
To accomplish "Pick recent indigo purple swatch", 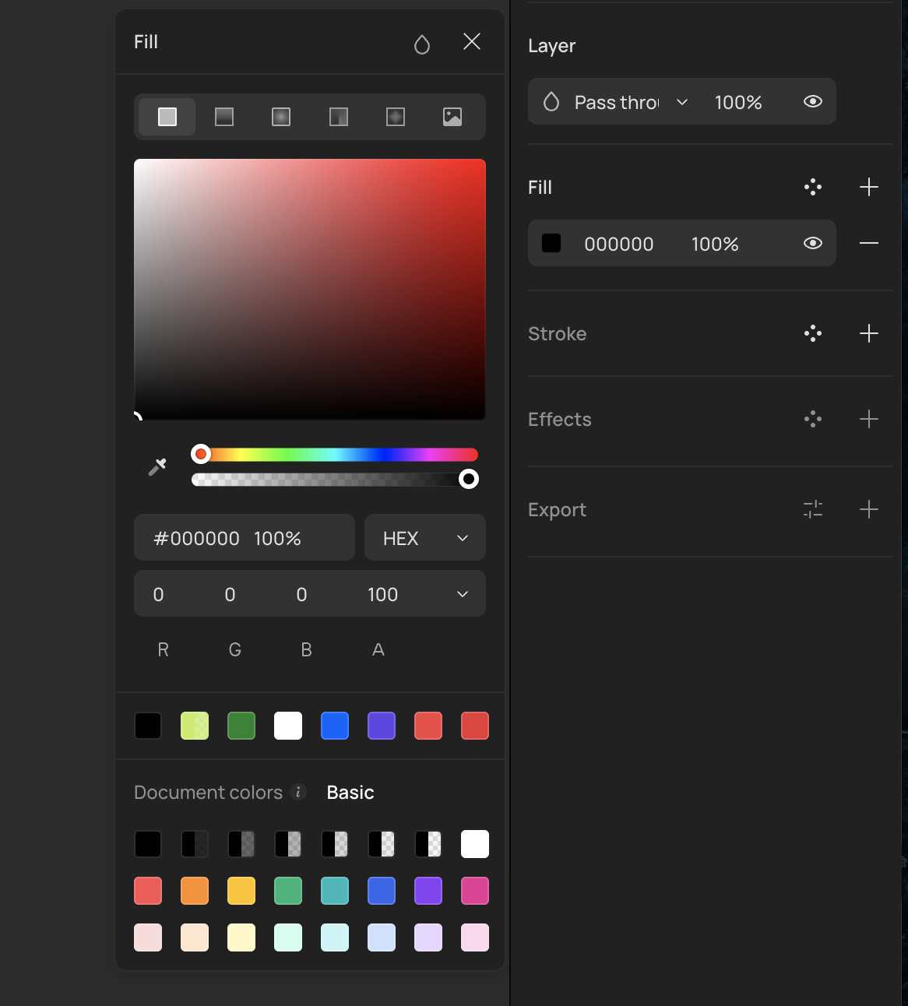I will 382,726.
